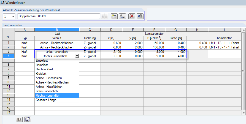Click dropdown arrow in row 4 Verlauf cell
246x124 pixels.
point(77,56)
